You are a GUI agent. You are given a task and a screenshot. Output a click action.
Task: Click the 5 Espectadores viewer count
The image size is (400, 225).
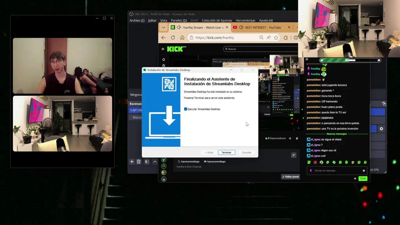[x=275, y=138]
